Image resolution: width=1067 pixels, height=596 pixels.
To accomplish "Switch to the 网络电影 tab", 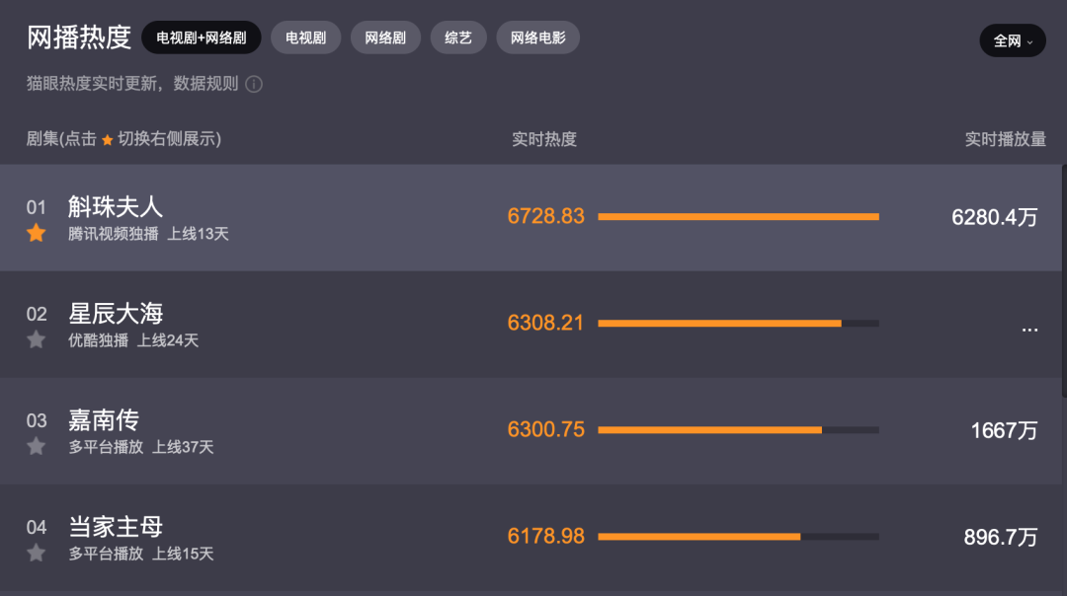I will (538, 37).
